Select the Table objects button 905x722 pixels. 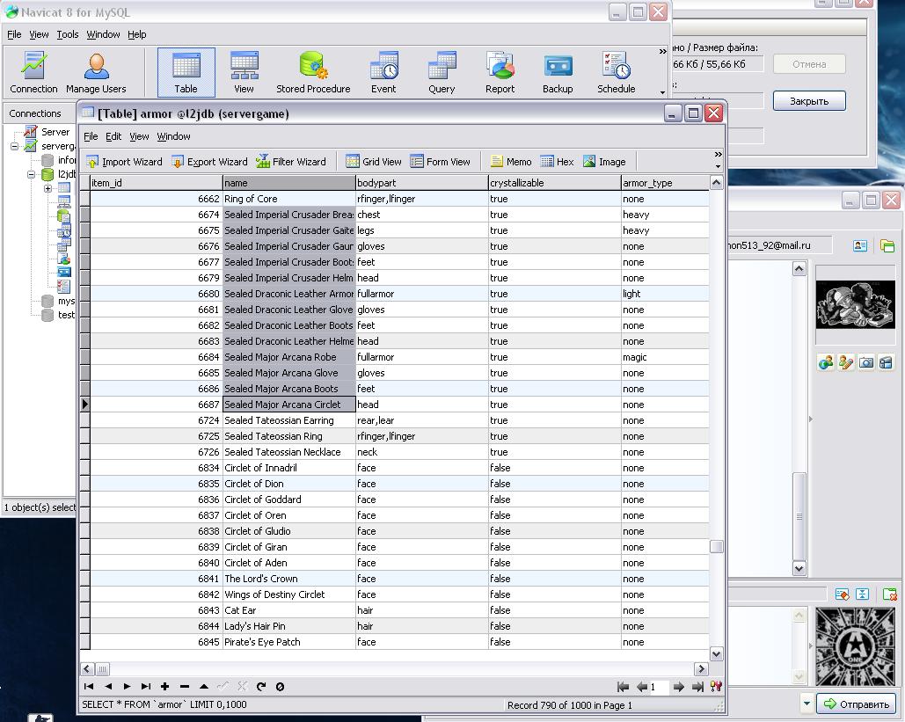pyautogui.click(x=186, y=72)
